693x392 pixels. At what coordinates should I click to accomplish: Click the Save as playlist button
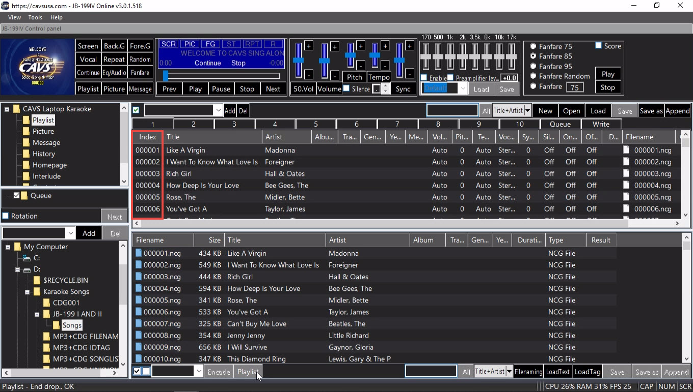click(x=650, y=111)
